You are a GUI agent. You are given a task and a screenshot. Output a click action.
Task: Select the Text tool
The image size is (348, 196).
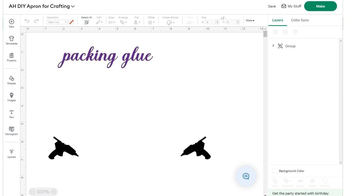12,114
